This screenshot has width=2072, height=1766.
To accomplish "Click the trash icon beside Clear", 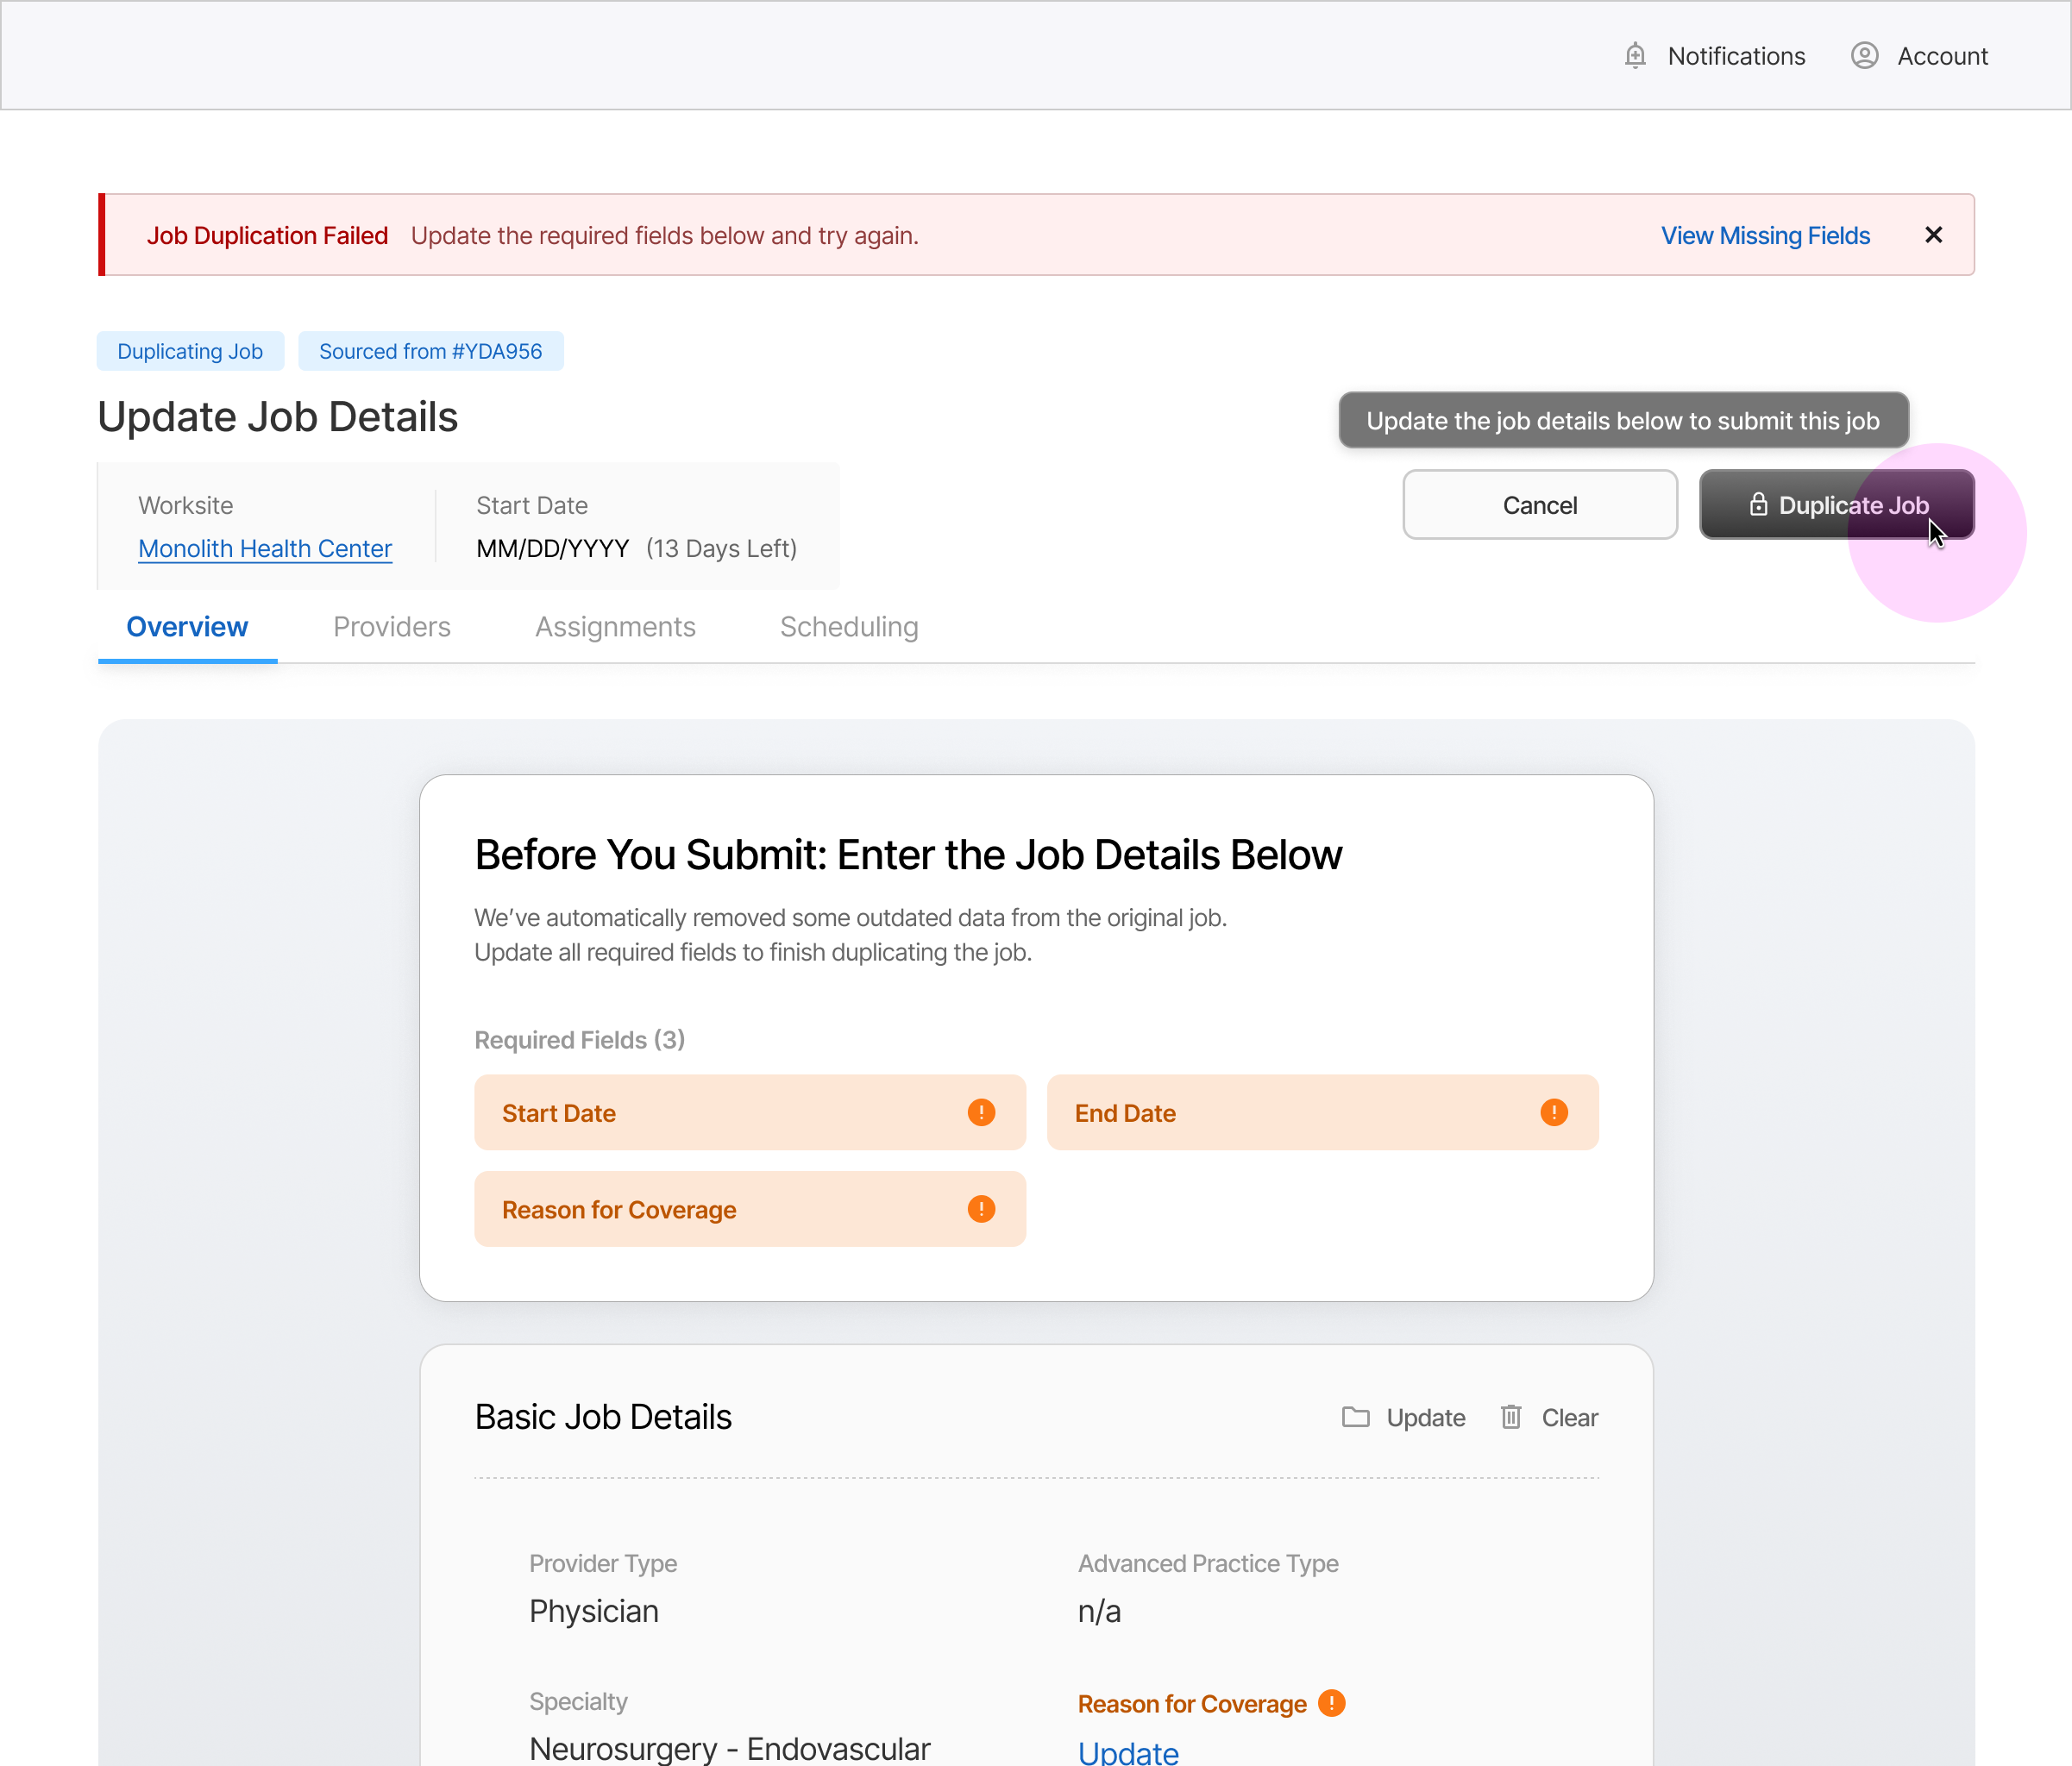I will [x=1511, y=1417].
